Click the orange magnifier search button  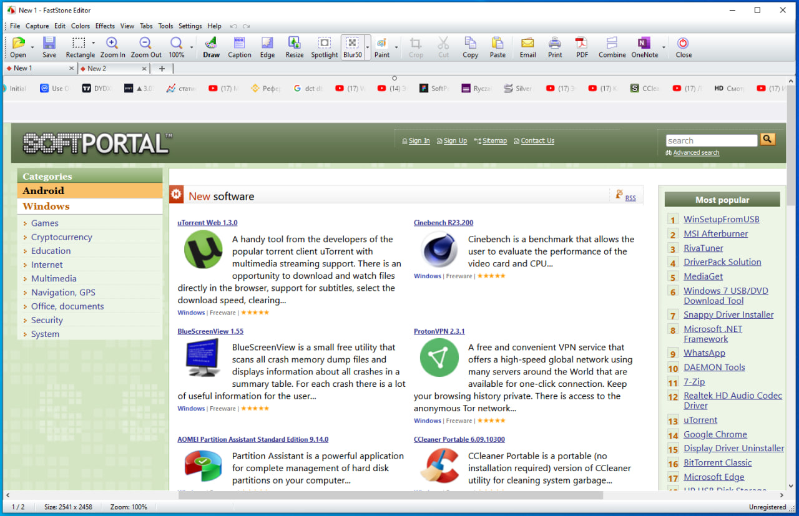tap(768, 139)
